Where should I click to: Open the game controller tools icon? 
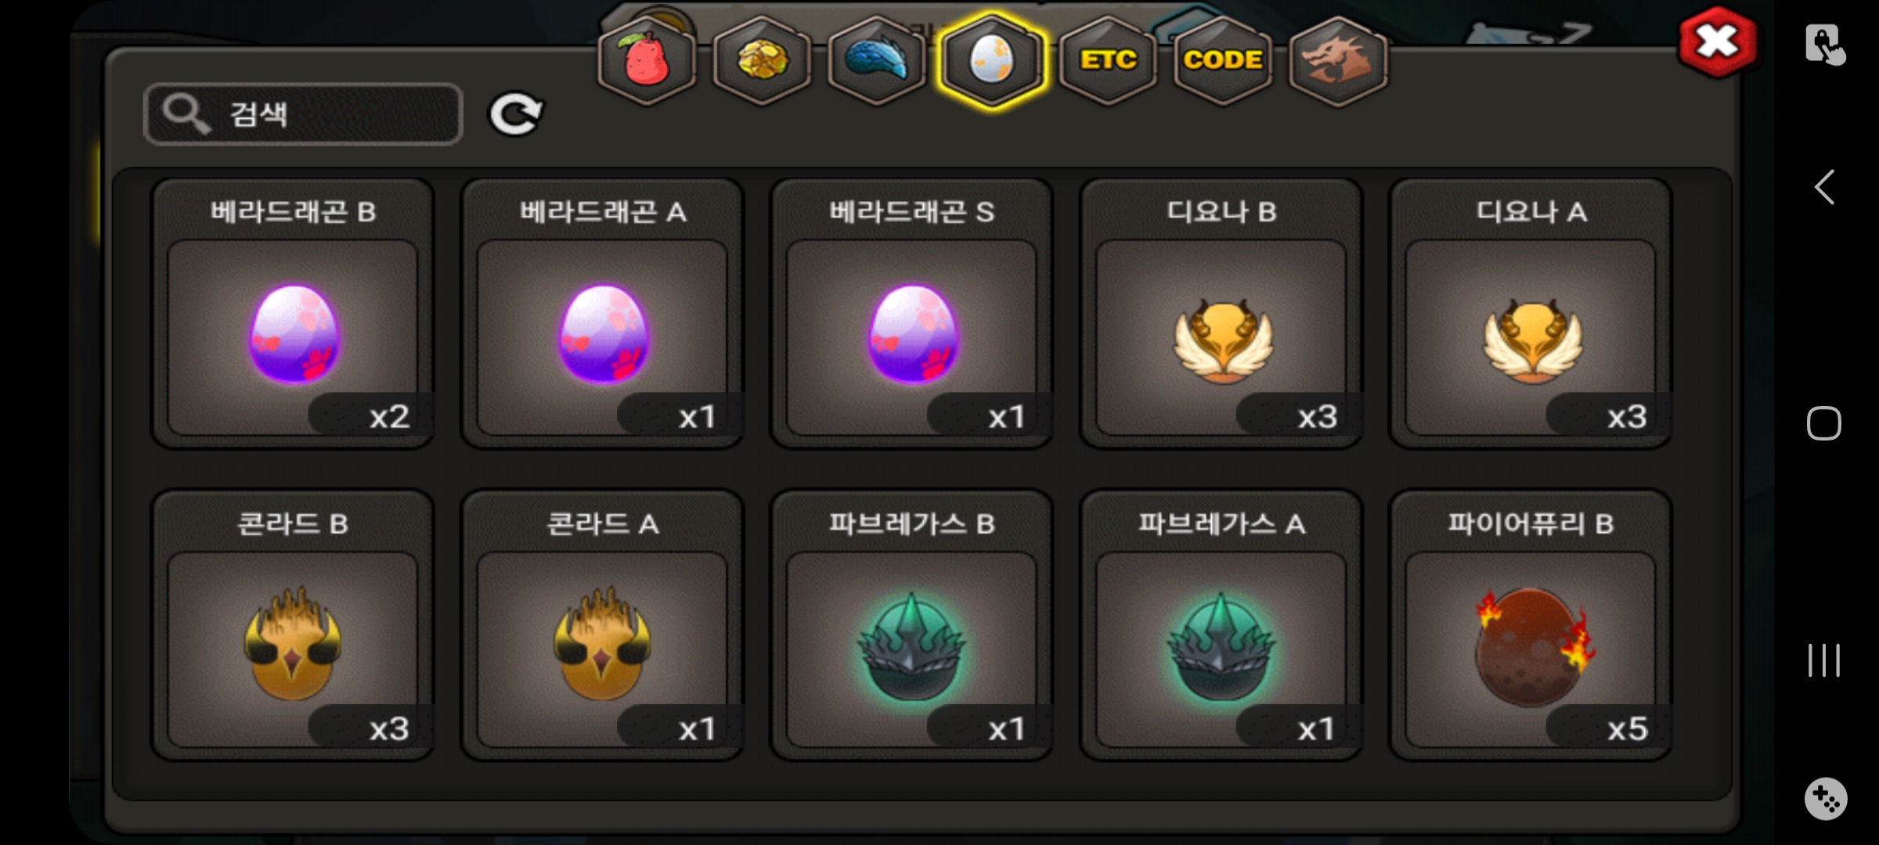(1826, 799)
